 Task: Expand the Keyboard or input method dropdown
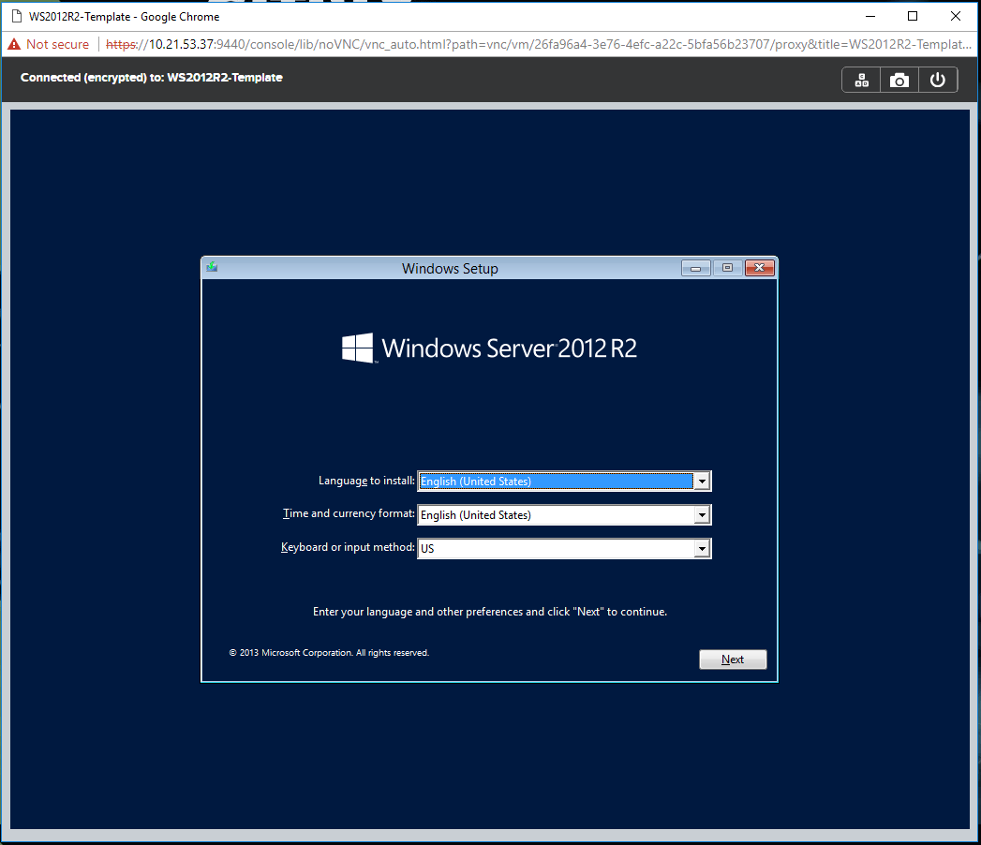(702, 548)
